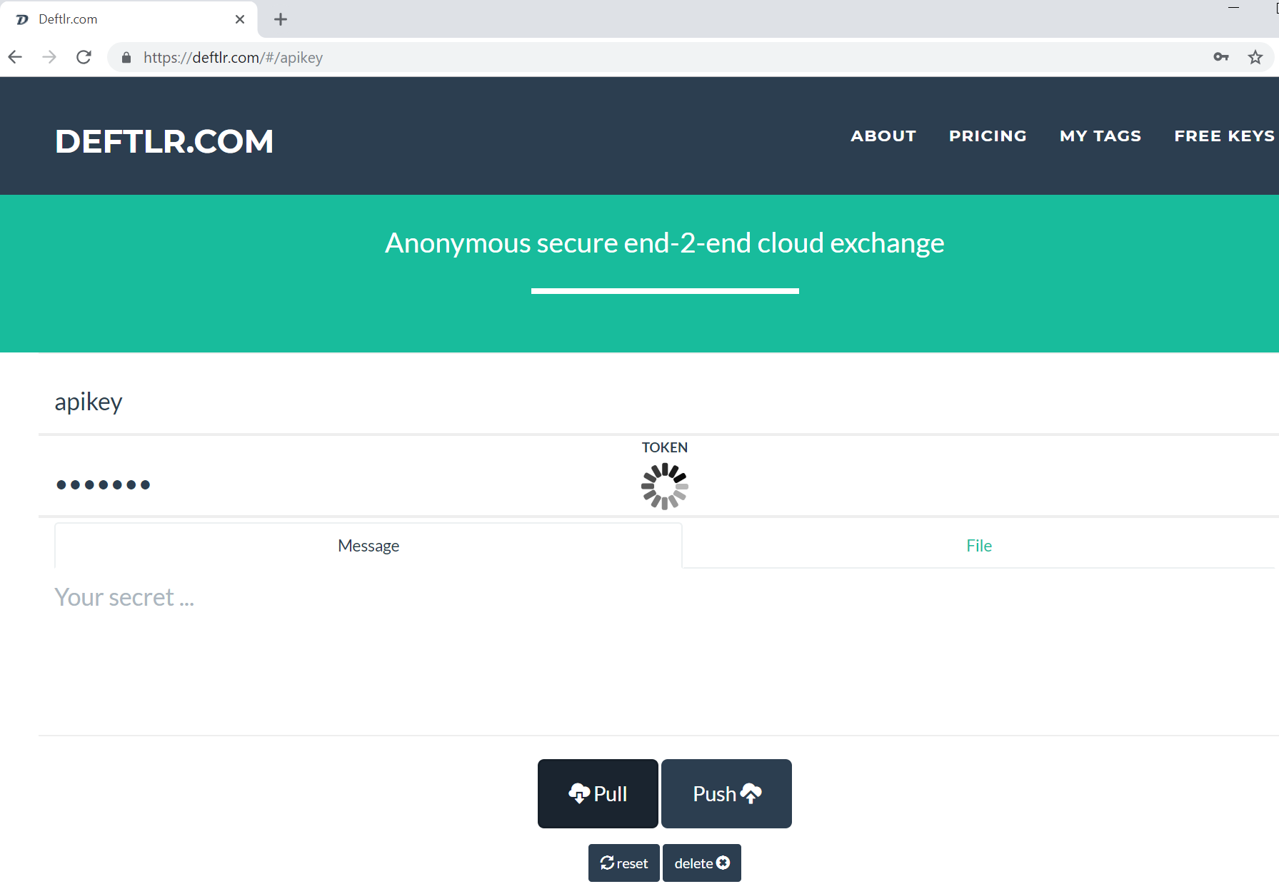Click the browser back arrow
Viewport: 1279px width, 884px height.
pyautogui.click(x=15, y=57)
